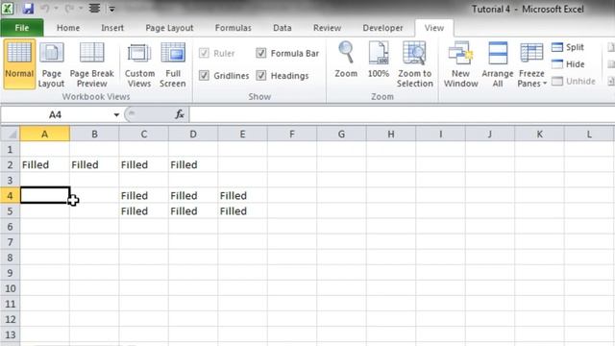The width and height of the screenshot is (615, 346).
Task: Select cell D5 containing Filled
Action: click(193, 211)
